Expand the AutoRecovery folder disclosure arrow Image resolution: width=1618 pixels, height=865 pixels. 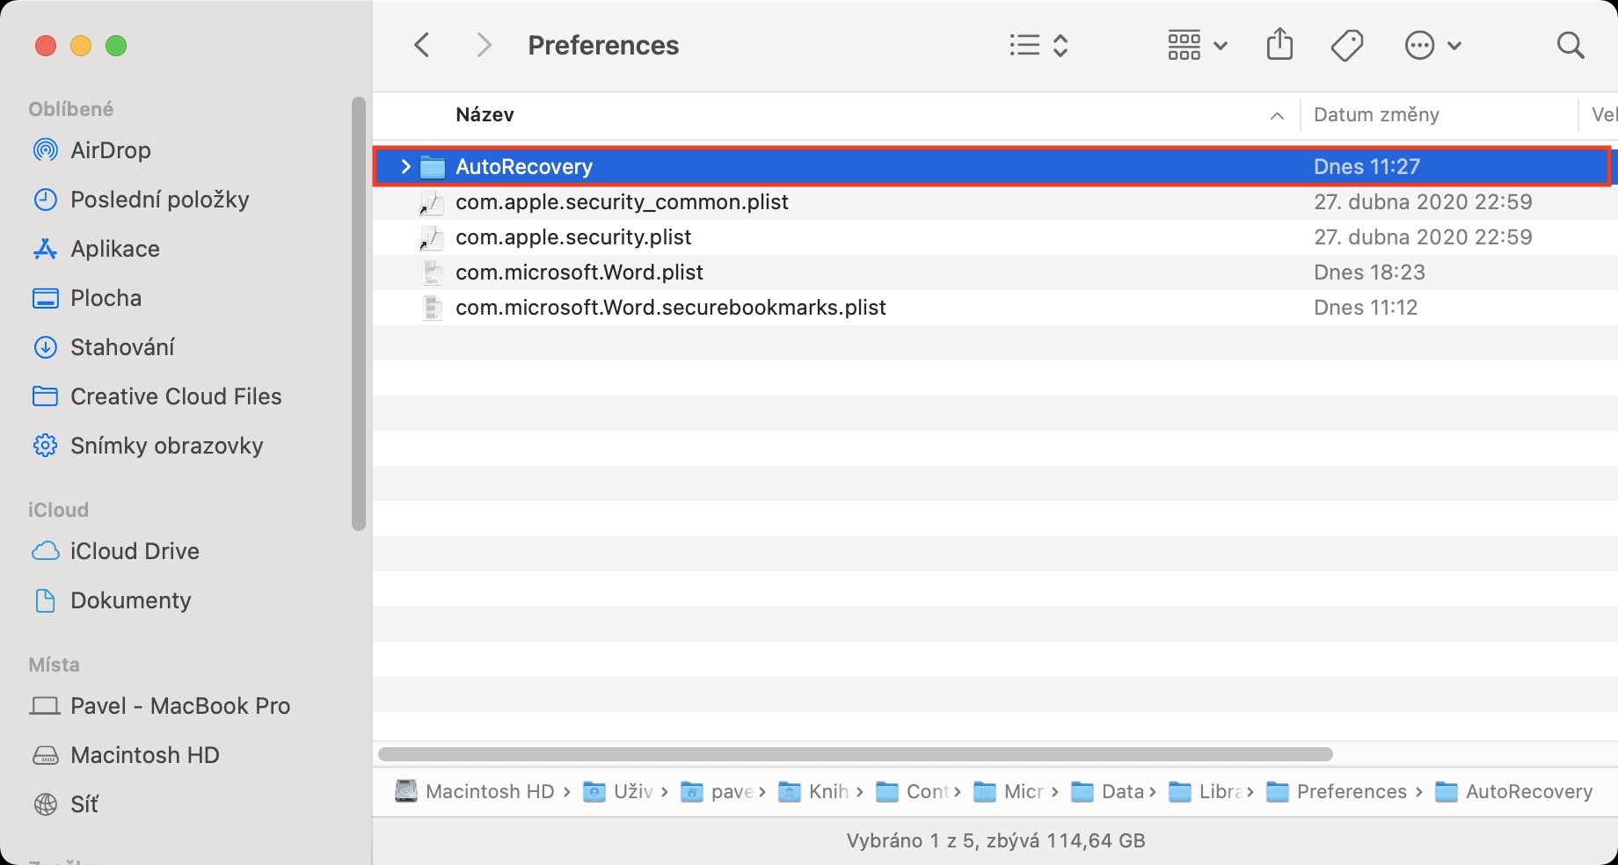pyautogui.click(x=405, y=166)
